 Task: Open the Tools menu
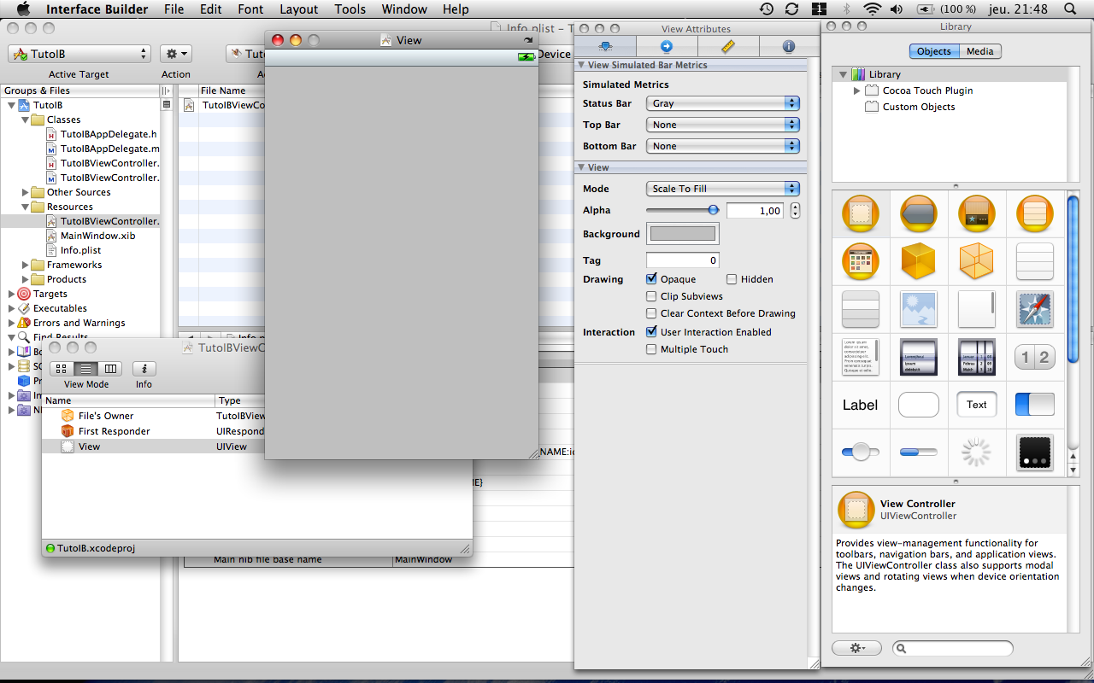(x=350, y=9)
